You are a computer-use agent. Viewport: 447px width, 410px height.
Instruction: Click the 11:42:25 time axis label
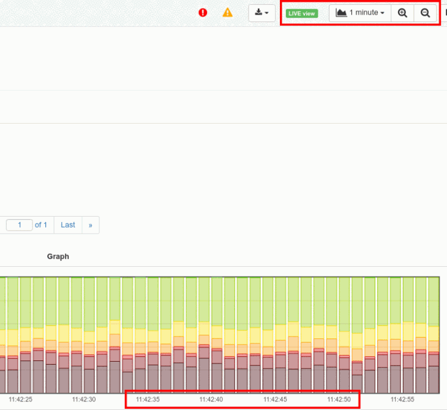click(21, 399)
